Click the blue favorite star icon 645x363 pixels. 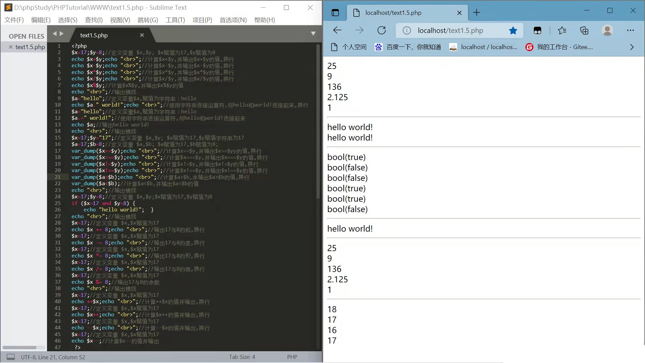[x=513, y=31]
